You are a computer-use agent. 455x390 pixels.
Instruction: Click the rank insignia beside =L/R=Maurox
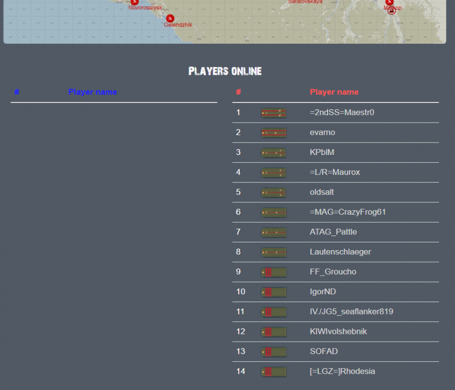pos(274,173)
